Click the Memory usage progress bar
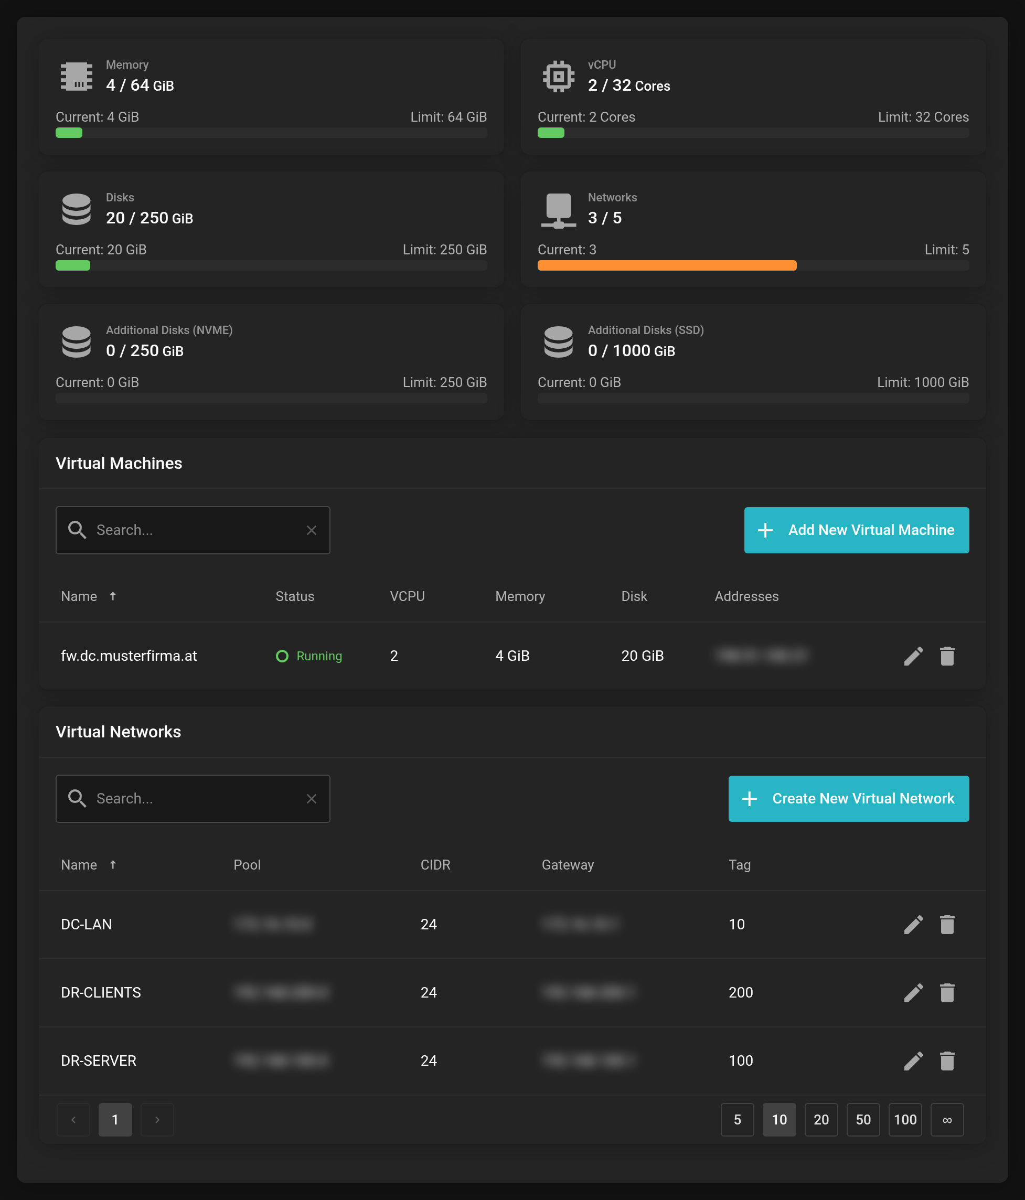Viewport: 1025px width, 1200px height. pyautogui.click(x=271, y=133)
